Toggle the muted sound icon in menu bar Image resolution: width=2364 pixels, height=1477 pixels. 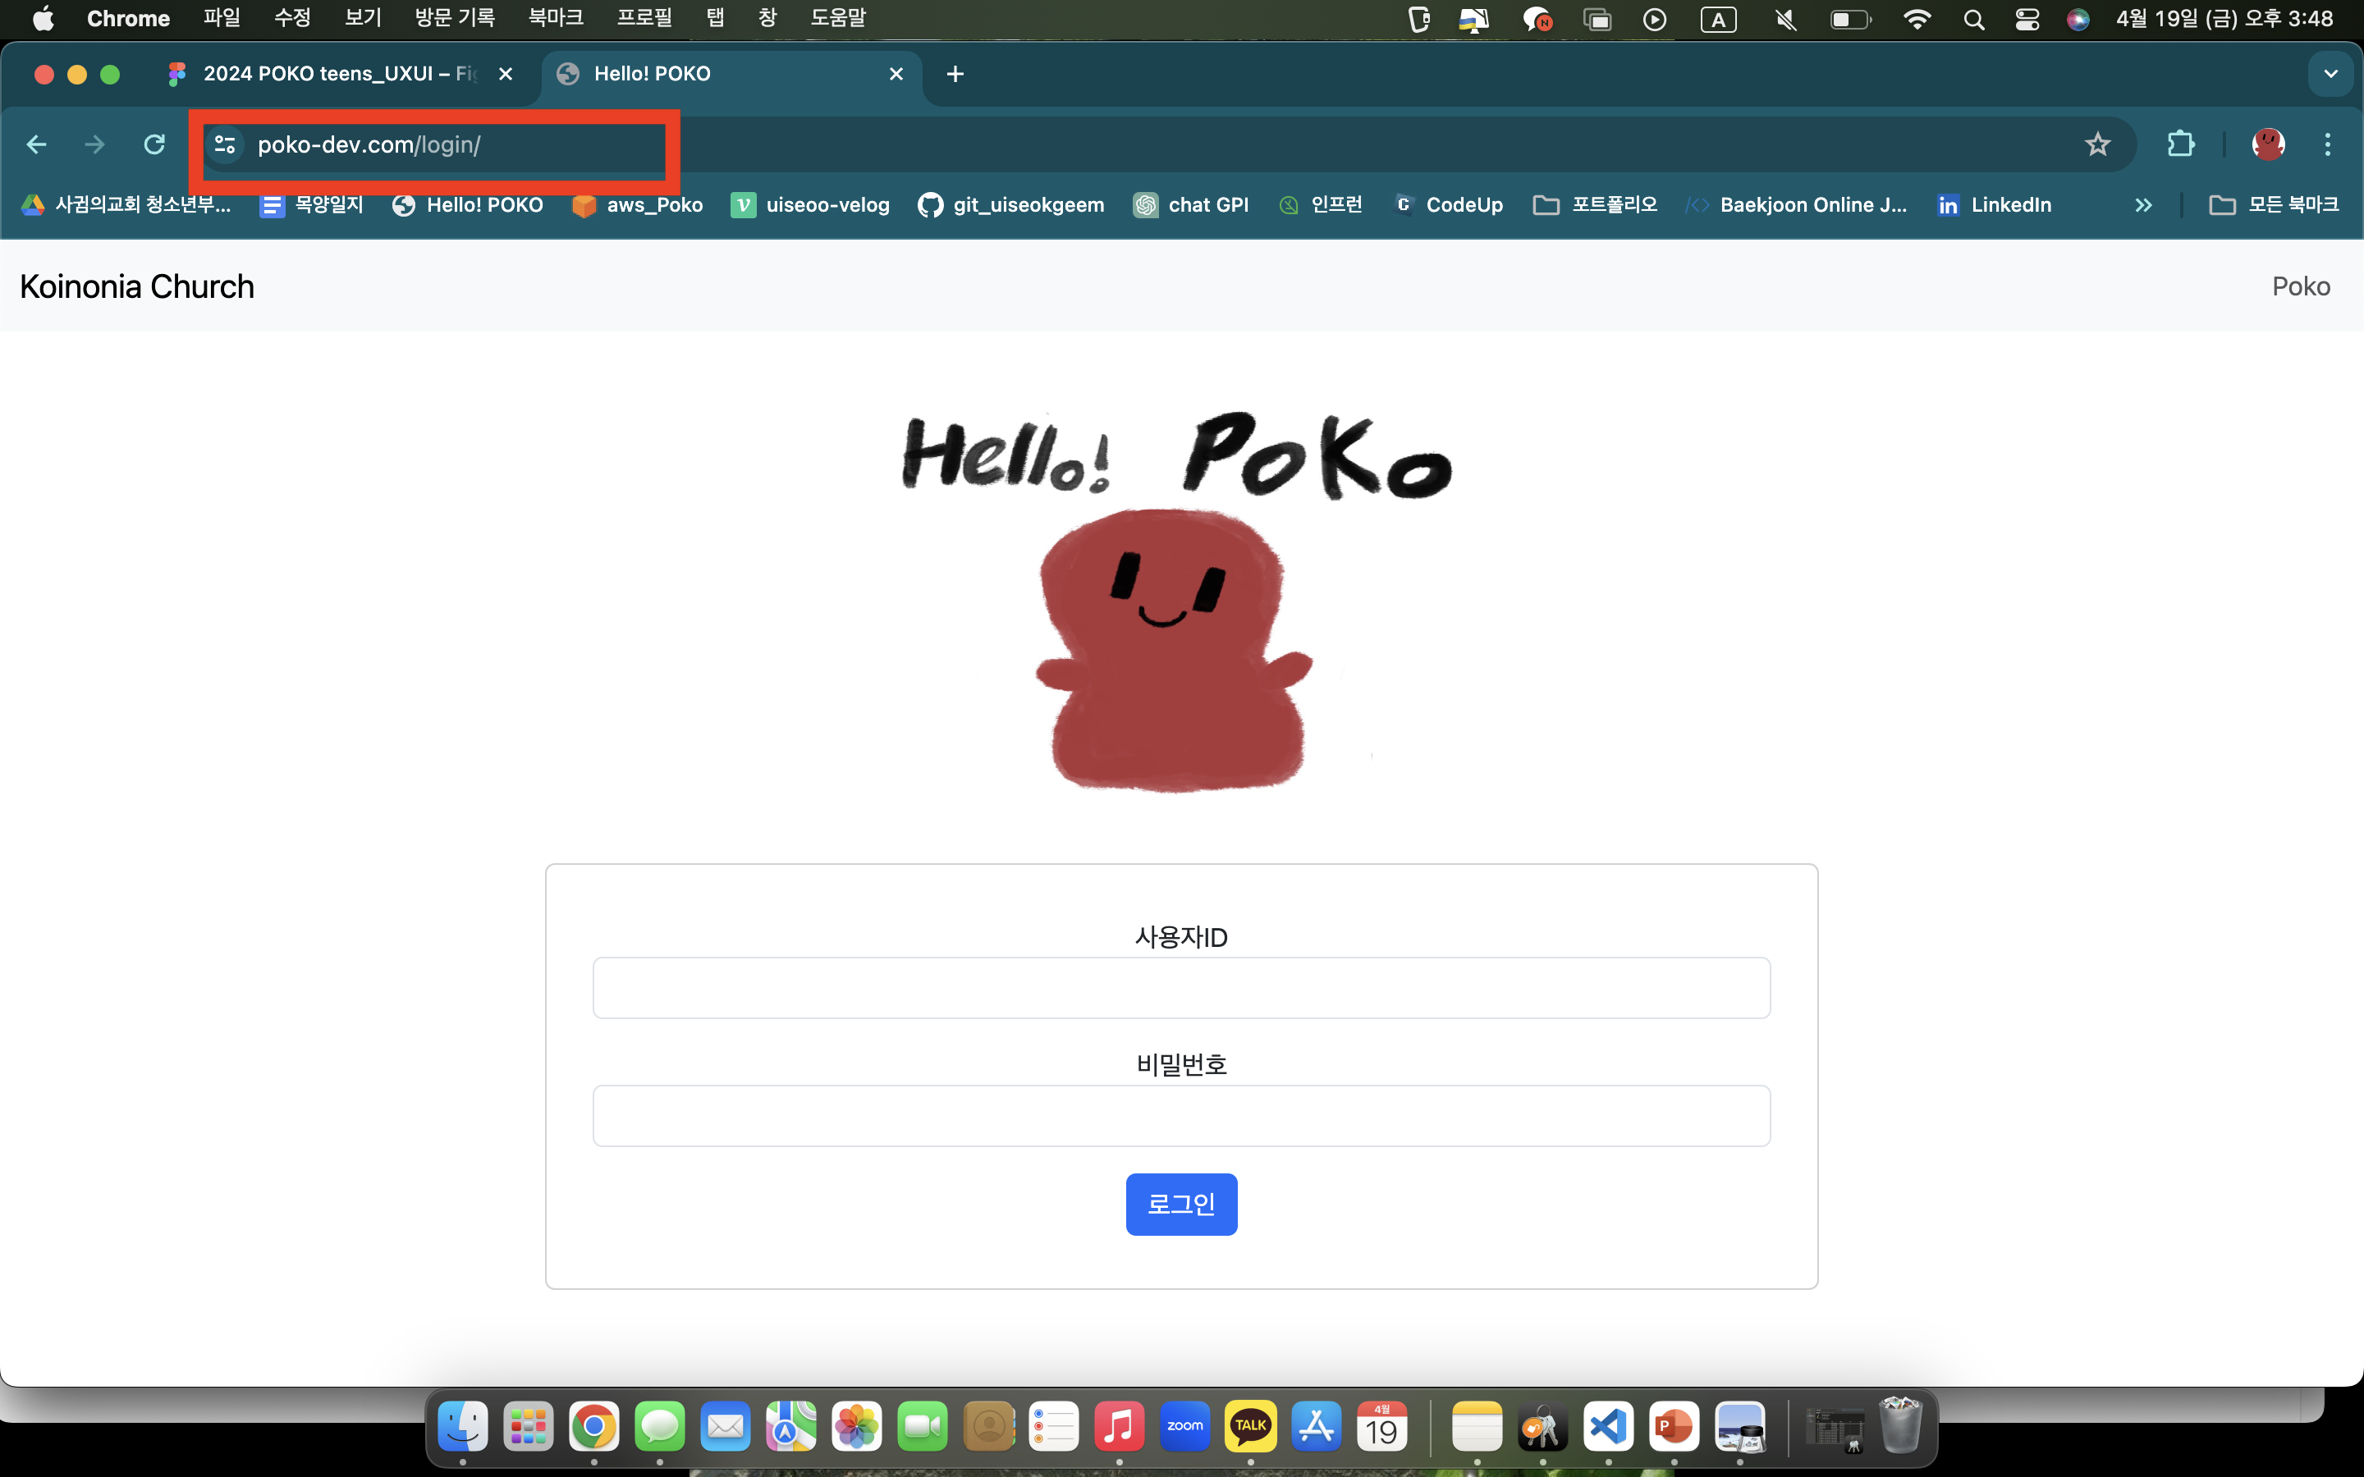1785,20
